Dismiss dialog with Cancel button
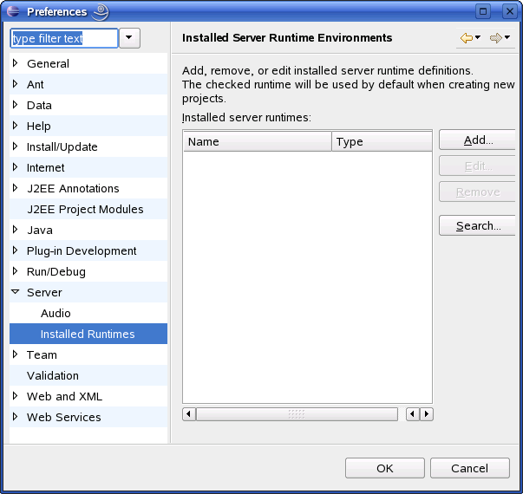This screenshot has height=494, width=523. coord(470,468)
